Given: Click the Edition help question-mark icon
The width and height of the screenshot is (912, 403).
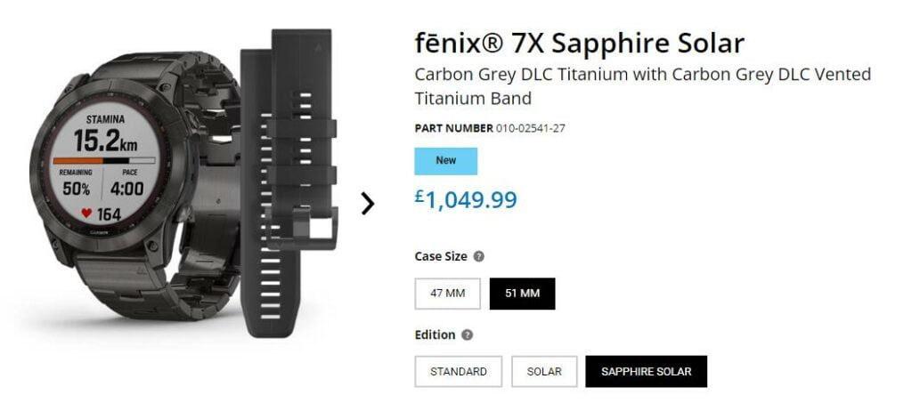Looking at the screenshot, I should click(x=468, y=335).
